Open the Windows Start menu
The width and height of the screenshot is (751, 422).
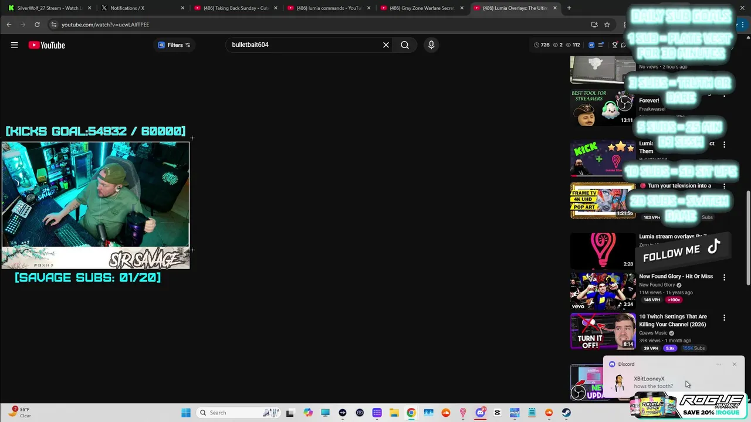click(186, 413)
